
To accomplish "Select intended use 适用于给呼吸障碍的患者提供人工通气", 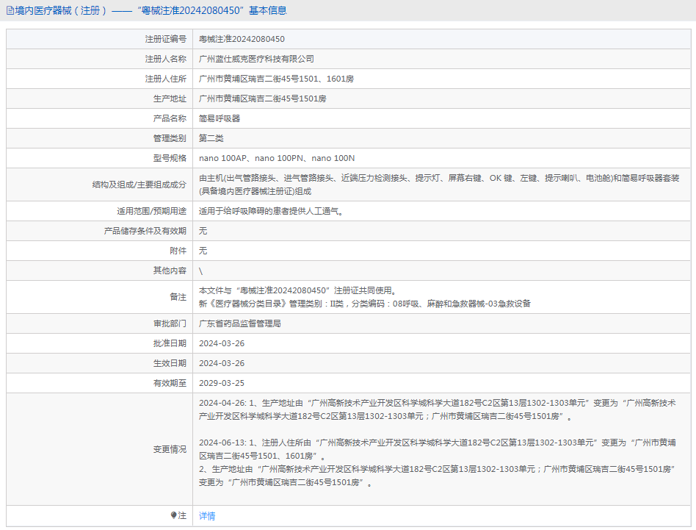I will [x=271, y=212].
